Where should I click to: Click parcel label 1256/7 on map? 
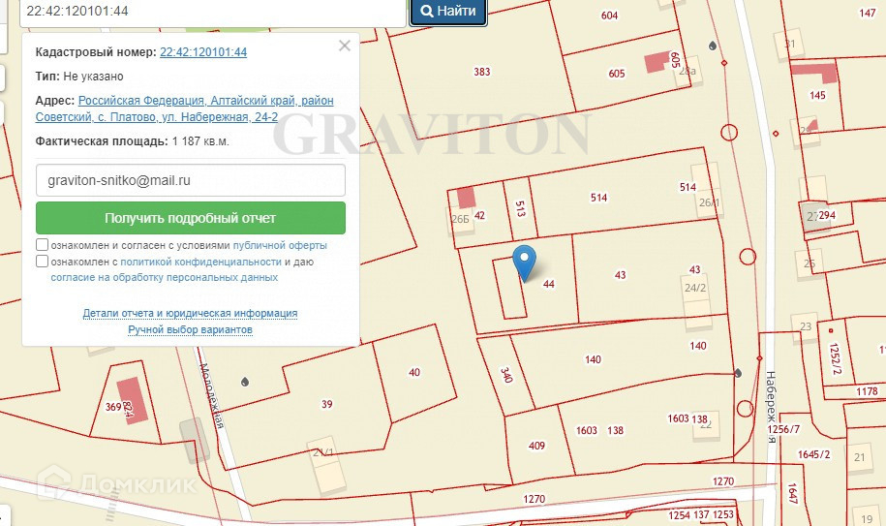783,429
